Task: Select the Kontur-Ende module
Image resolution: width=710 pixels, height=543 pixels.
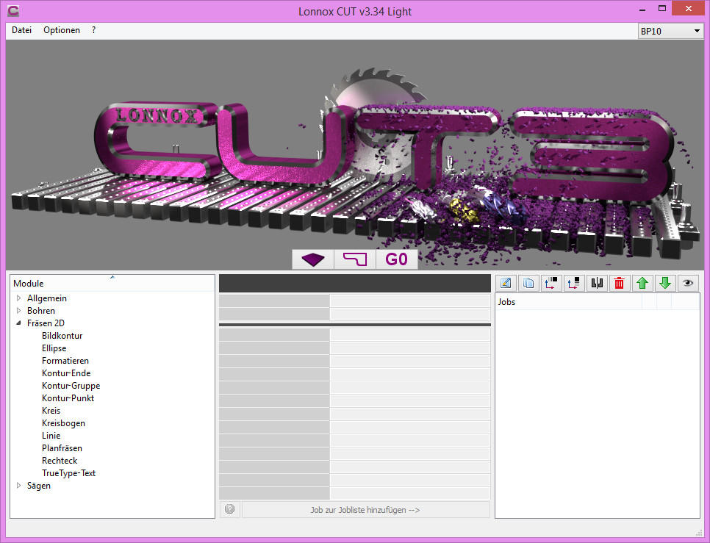Action: click(66, 373)
